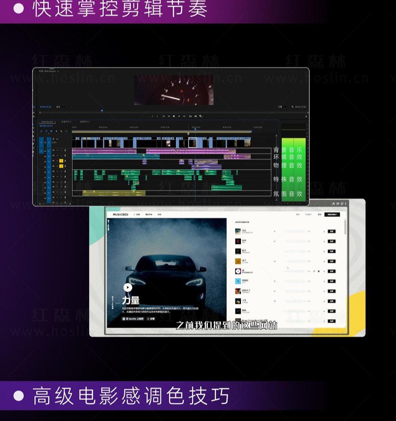The image size is (396, 421).
Task: Click the Mark In button in Premiere transport
Action: [x=153, y=116]
